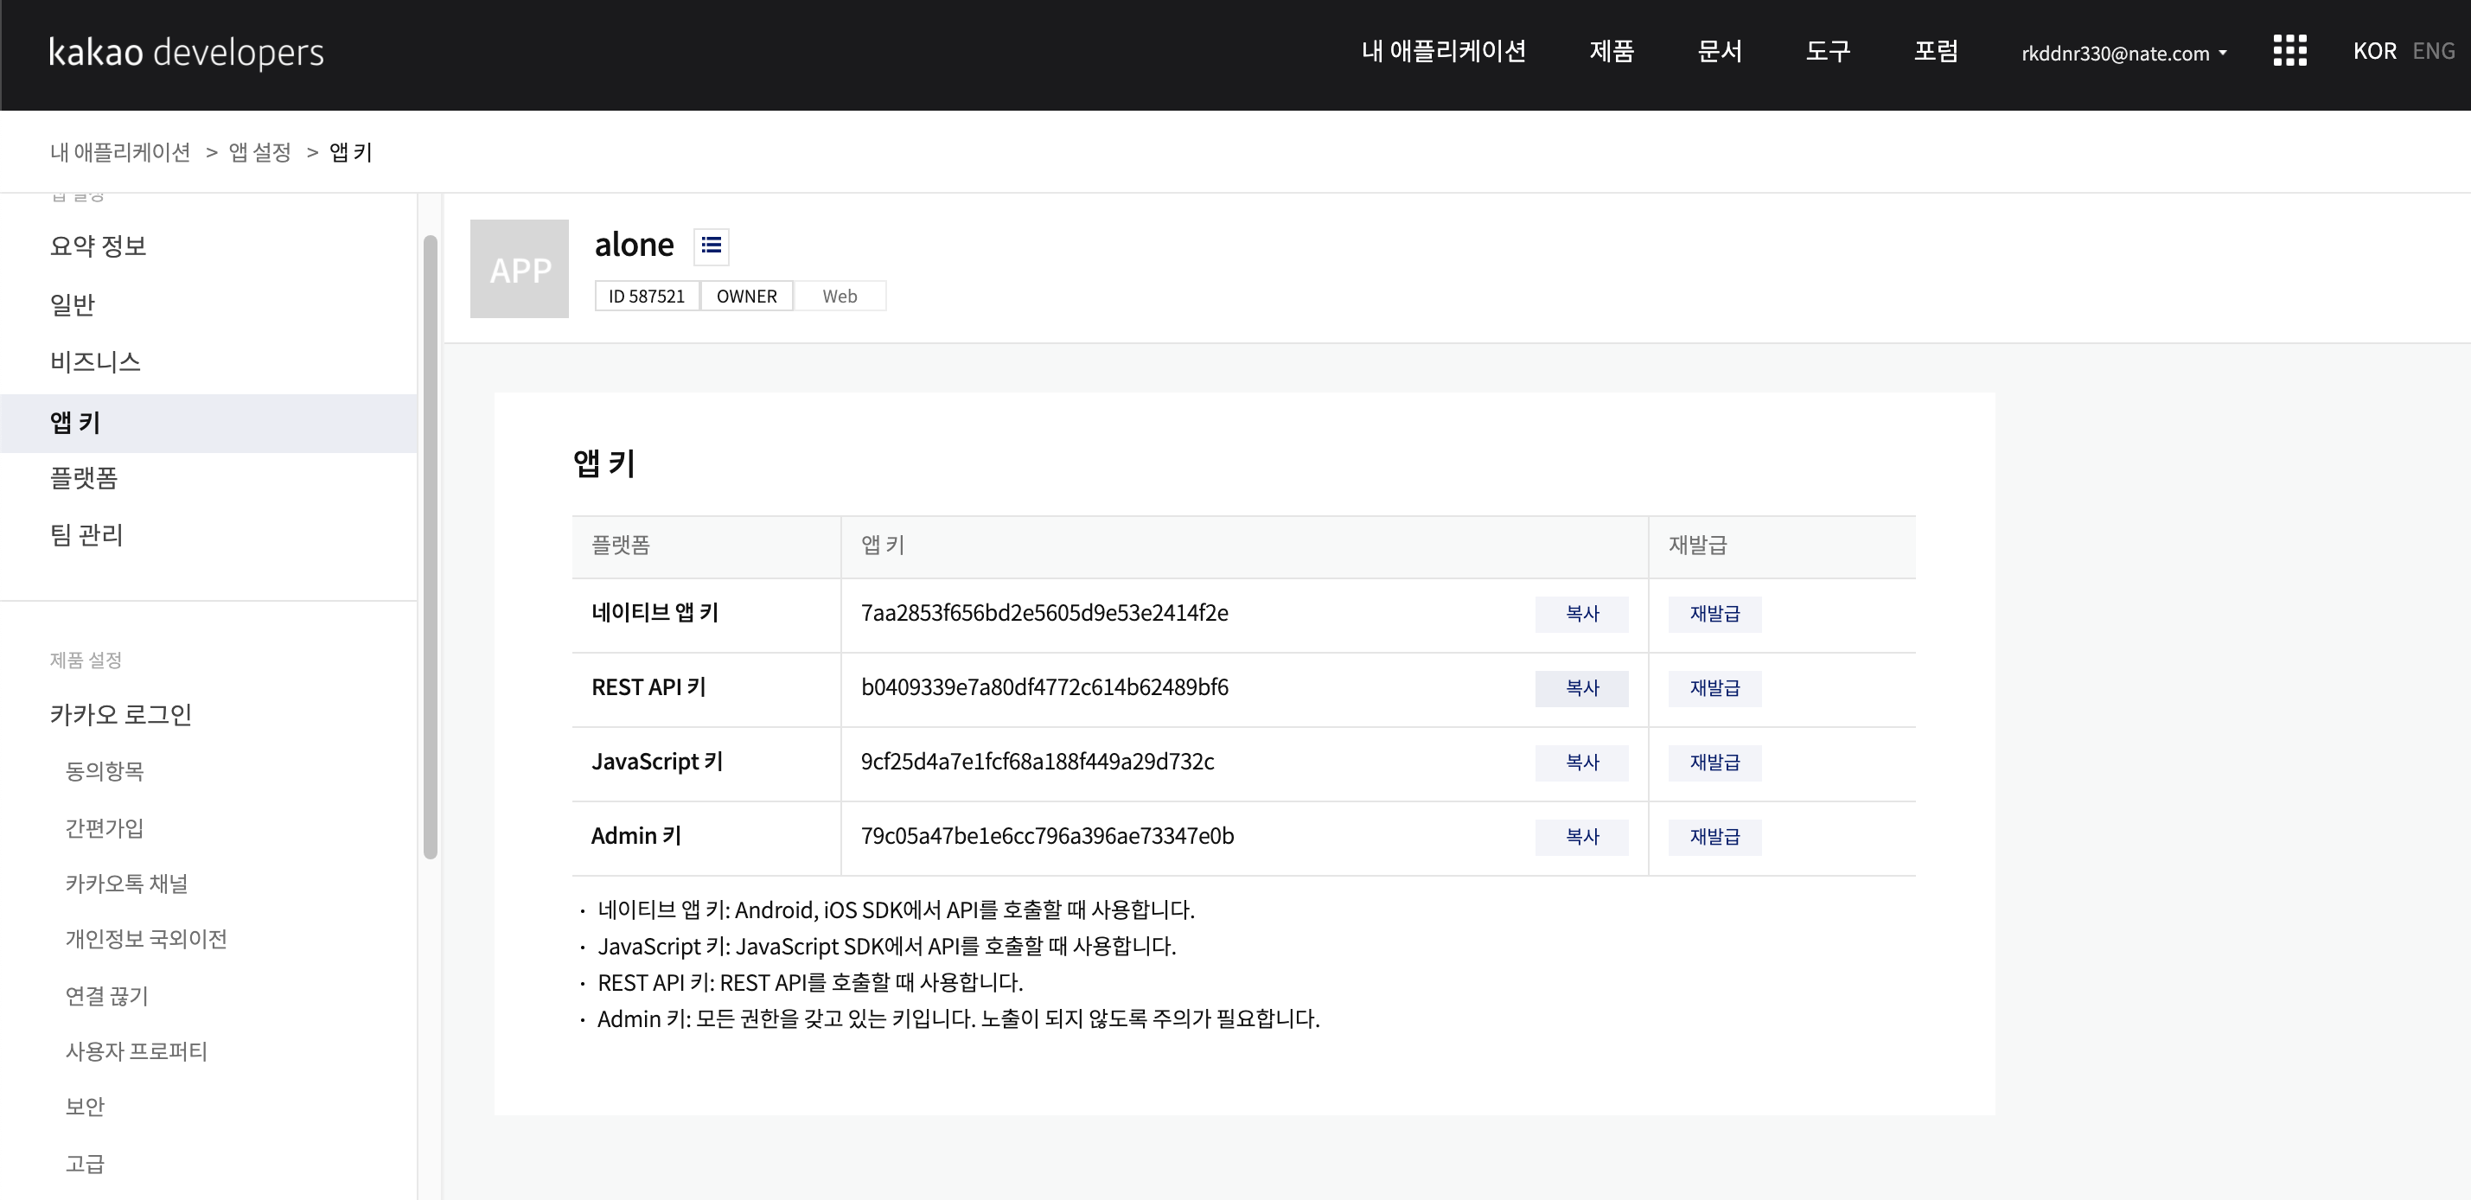Copy the 네이티브 앱 키 with 복사

pos(1582,614)
